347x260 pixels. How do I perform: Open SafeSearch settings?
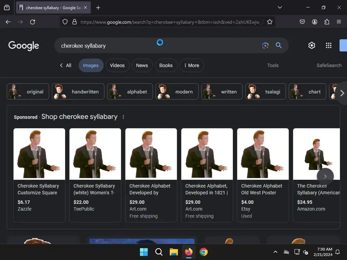329,65
